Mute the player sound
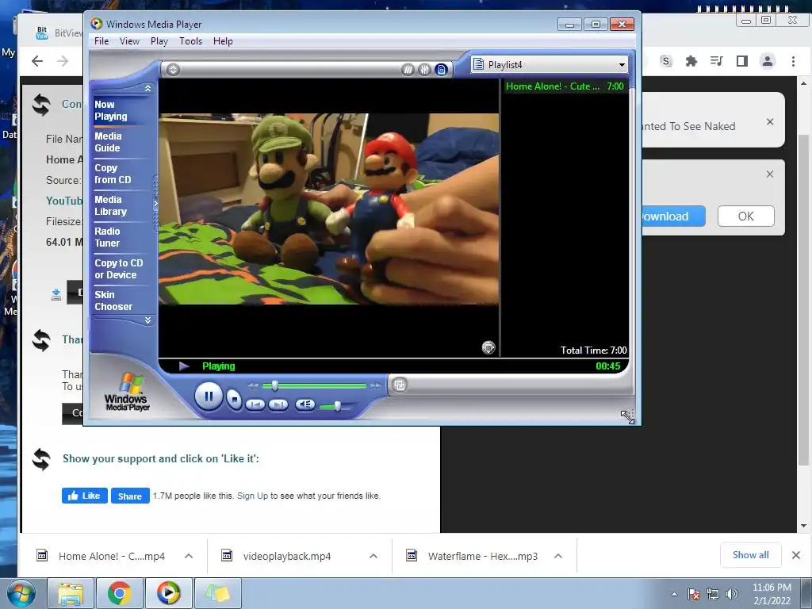This screenshot has height=609, width=812. [305, 404]
